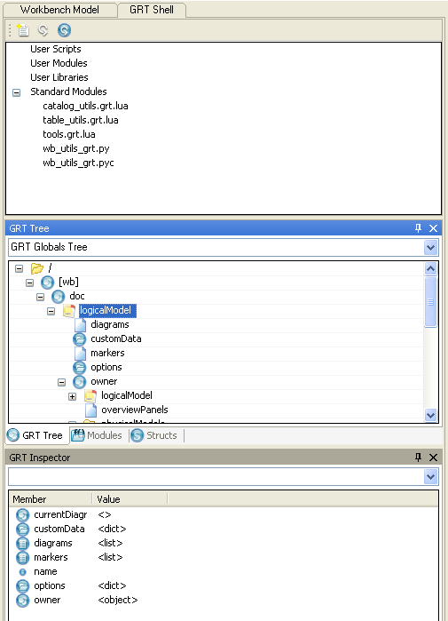This screenshot has height=621, width=448.
Task: Collapse the [wb] node
Action: [29, 283]
